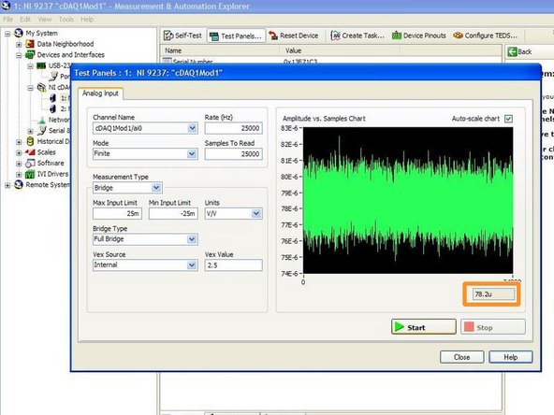Viewport: 554px width, 415px height.
Task: Expand the IVI Drivers node
Action: [19, 175]
